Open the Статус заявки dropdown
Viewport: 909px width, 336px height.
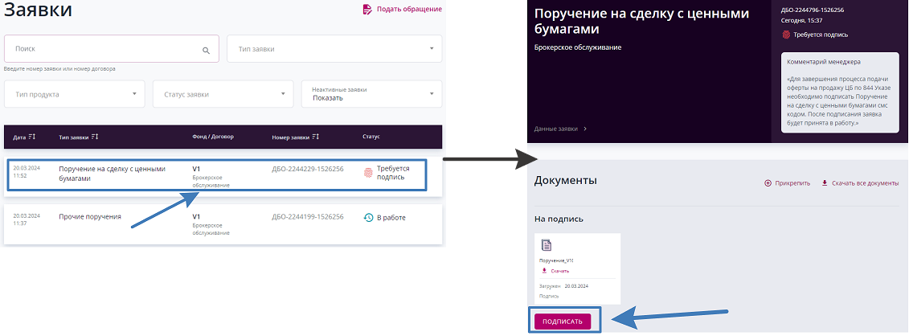coord(223,94)
